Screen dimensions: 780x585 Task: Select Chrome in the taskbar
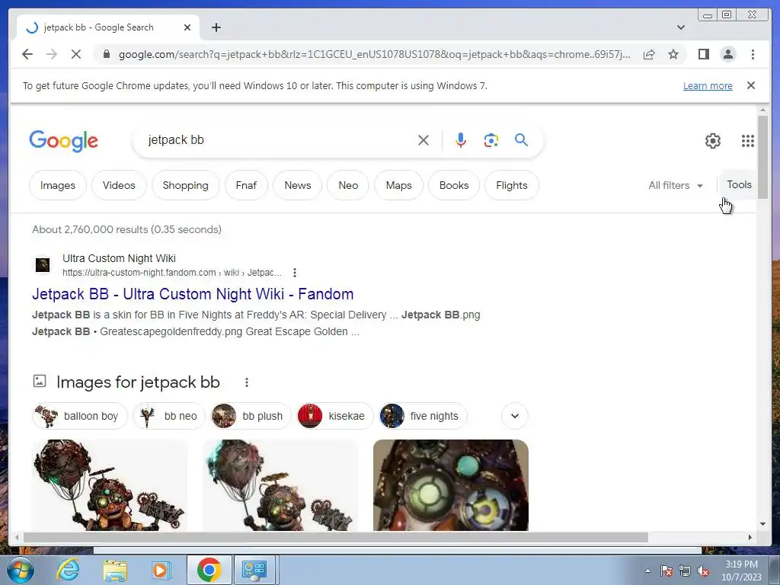click(209, 570)
